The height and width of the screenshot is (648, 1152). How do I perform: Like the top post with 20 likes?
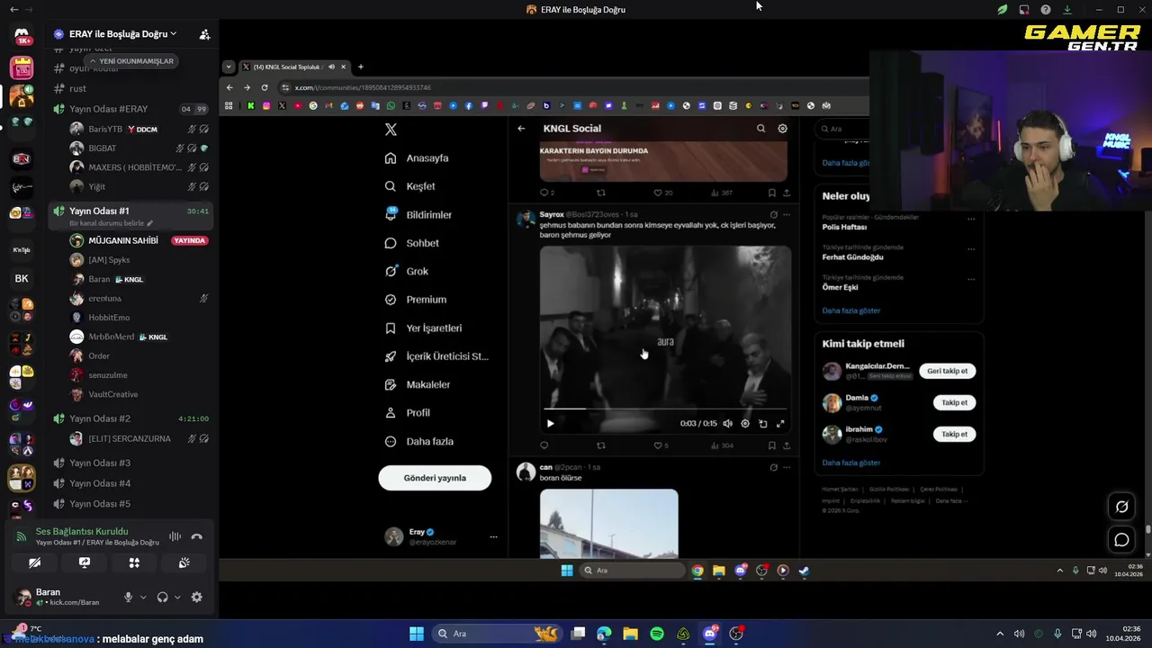click(x=662, y=193)
